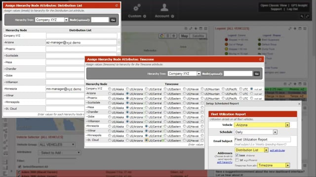Toggle the base Arizona checkbox under Addresses
The image size is (316, 177).
237,155
